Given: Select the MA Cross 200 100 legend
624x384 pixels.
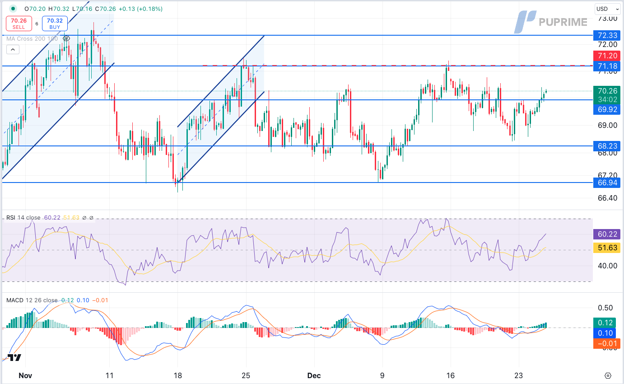Looking at the screenshot, I should [x=32, y=38].
